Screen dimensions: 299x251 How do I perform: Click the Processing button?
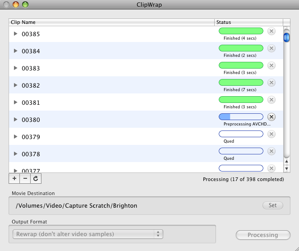tap(263, 235)
